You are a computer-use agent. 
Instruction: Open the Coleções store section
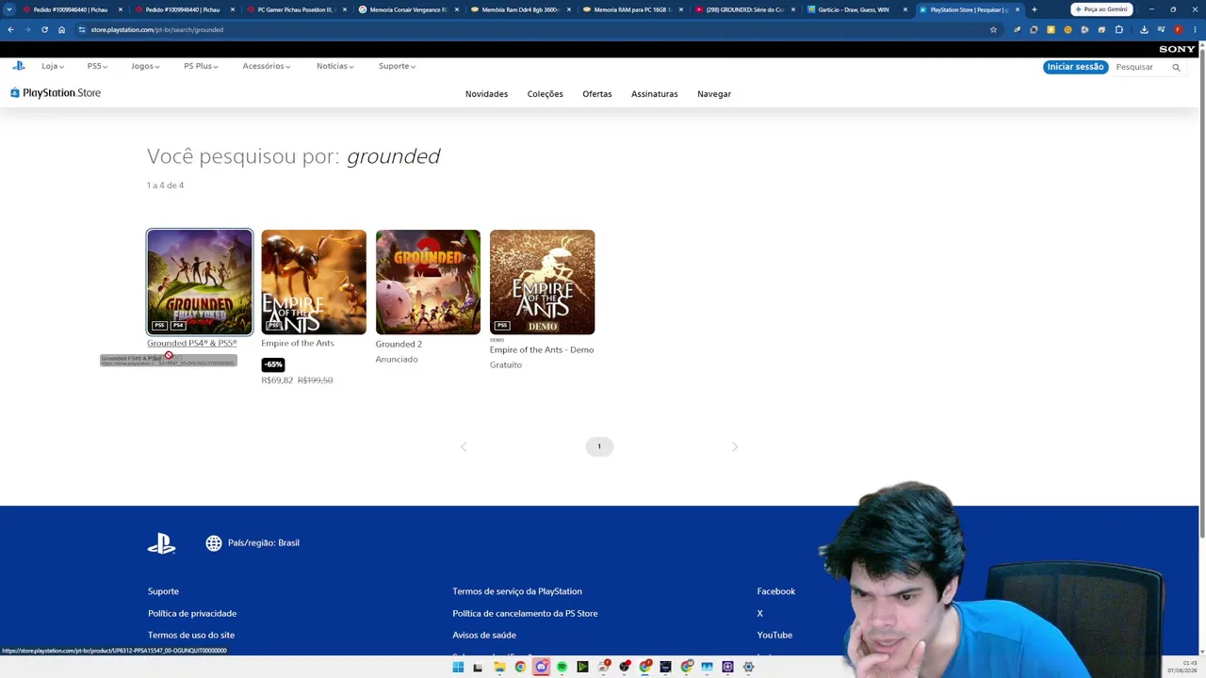click(545, 94)
